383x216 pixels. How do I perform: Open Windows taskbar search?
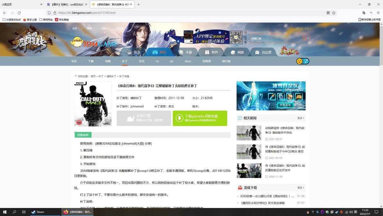click(14, 212)
